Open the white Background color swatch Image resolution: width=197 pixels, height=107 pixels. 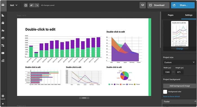tap(165, 92)
